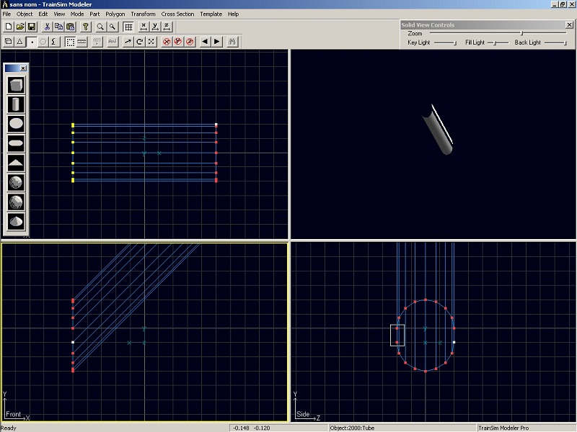Open the Part menu

click(x=94, y=14)
